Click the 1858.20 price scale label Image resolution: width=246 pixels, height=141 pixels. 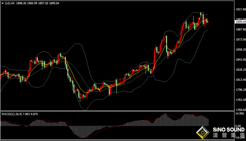[241, 50]
